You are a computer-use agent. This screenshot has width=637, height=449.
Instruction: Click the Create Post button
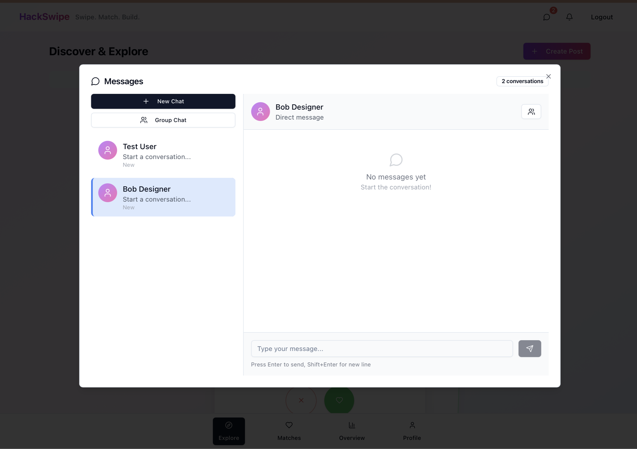[x=556, y=51]
